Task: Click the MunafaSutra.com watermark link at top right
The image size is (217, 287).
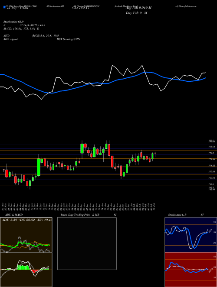Action: point(186,6)
